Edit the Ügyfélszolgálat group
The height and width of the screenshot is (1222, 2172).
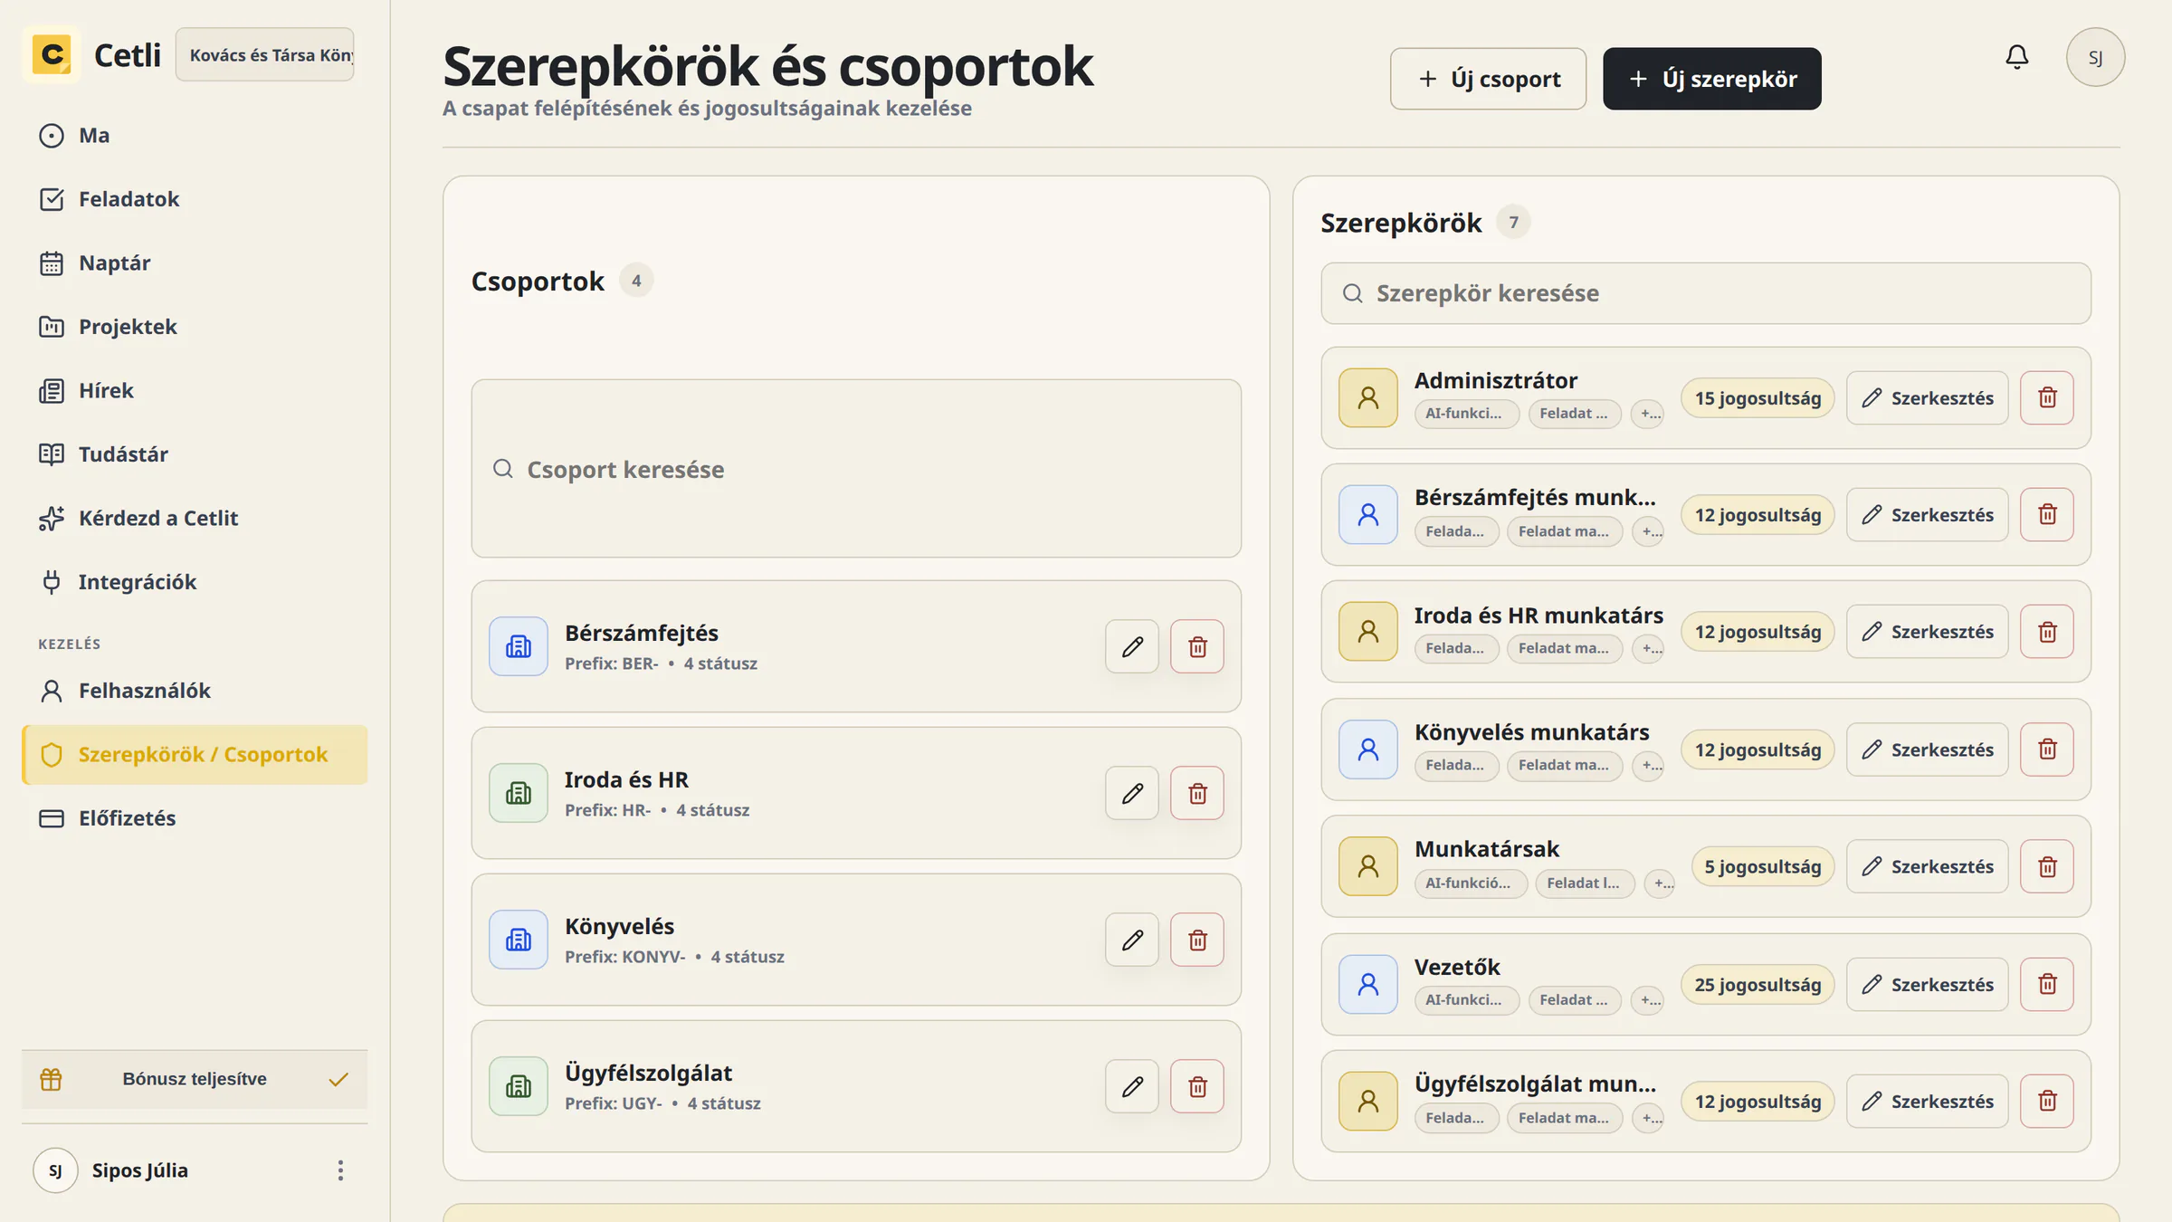(1132, 1086)
